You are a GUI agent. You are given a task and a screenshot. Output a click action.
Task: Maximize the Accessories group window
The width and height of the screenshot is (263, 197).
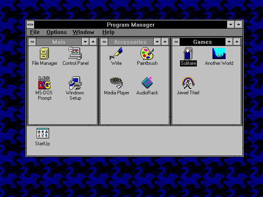click(165, 42)
